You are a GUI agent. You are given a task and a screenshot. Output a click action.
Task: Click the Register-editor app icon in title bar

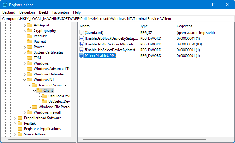tap(5, 5)
